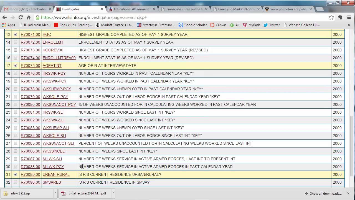Click "AGE OF R AT INTERVIEW DATE" text

[107, 66]
